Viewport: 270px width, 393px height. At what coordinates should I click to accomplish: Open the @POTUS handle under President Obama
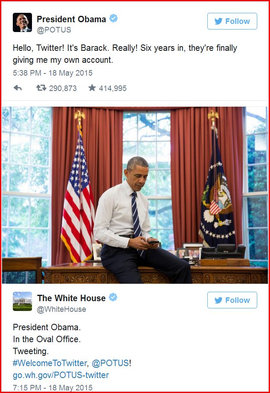[x=54, y=30]
